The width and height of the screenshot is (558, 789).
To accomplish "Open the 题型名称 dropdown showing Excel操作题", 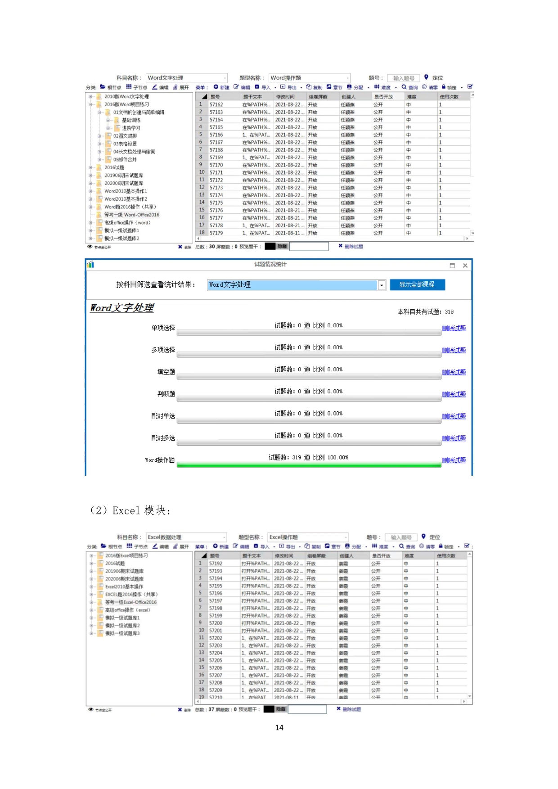I will [308, 537].
